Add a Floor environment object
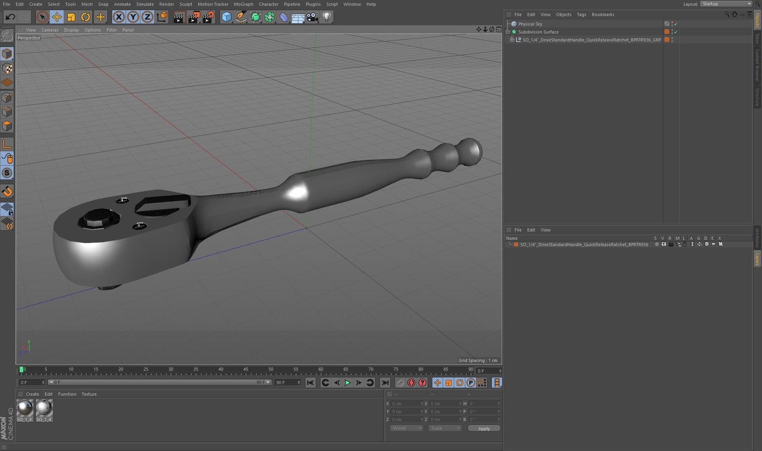The height and width of the screenshot is (451, 762). pos(298,17)
